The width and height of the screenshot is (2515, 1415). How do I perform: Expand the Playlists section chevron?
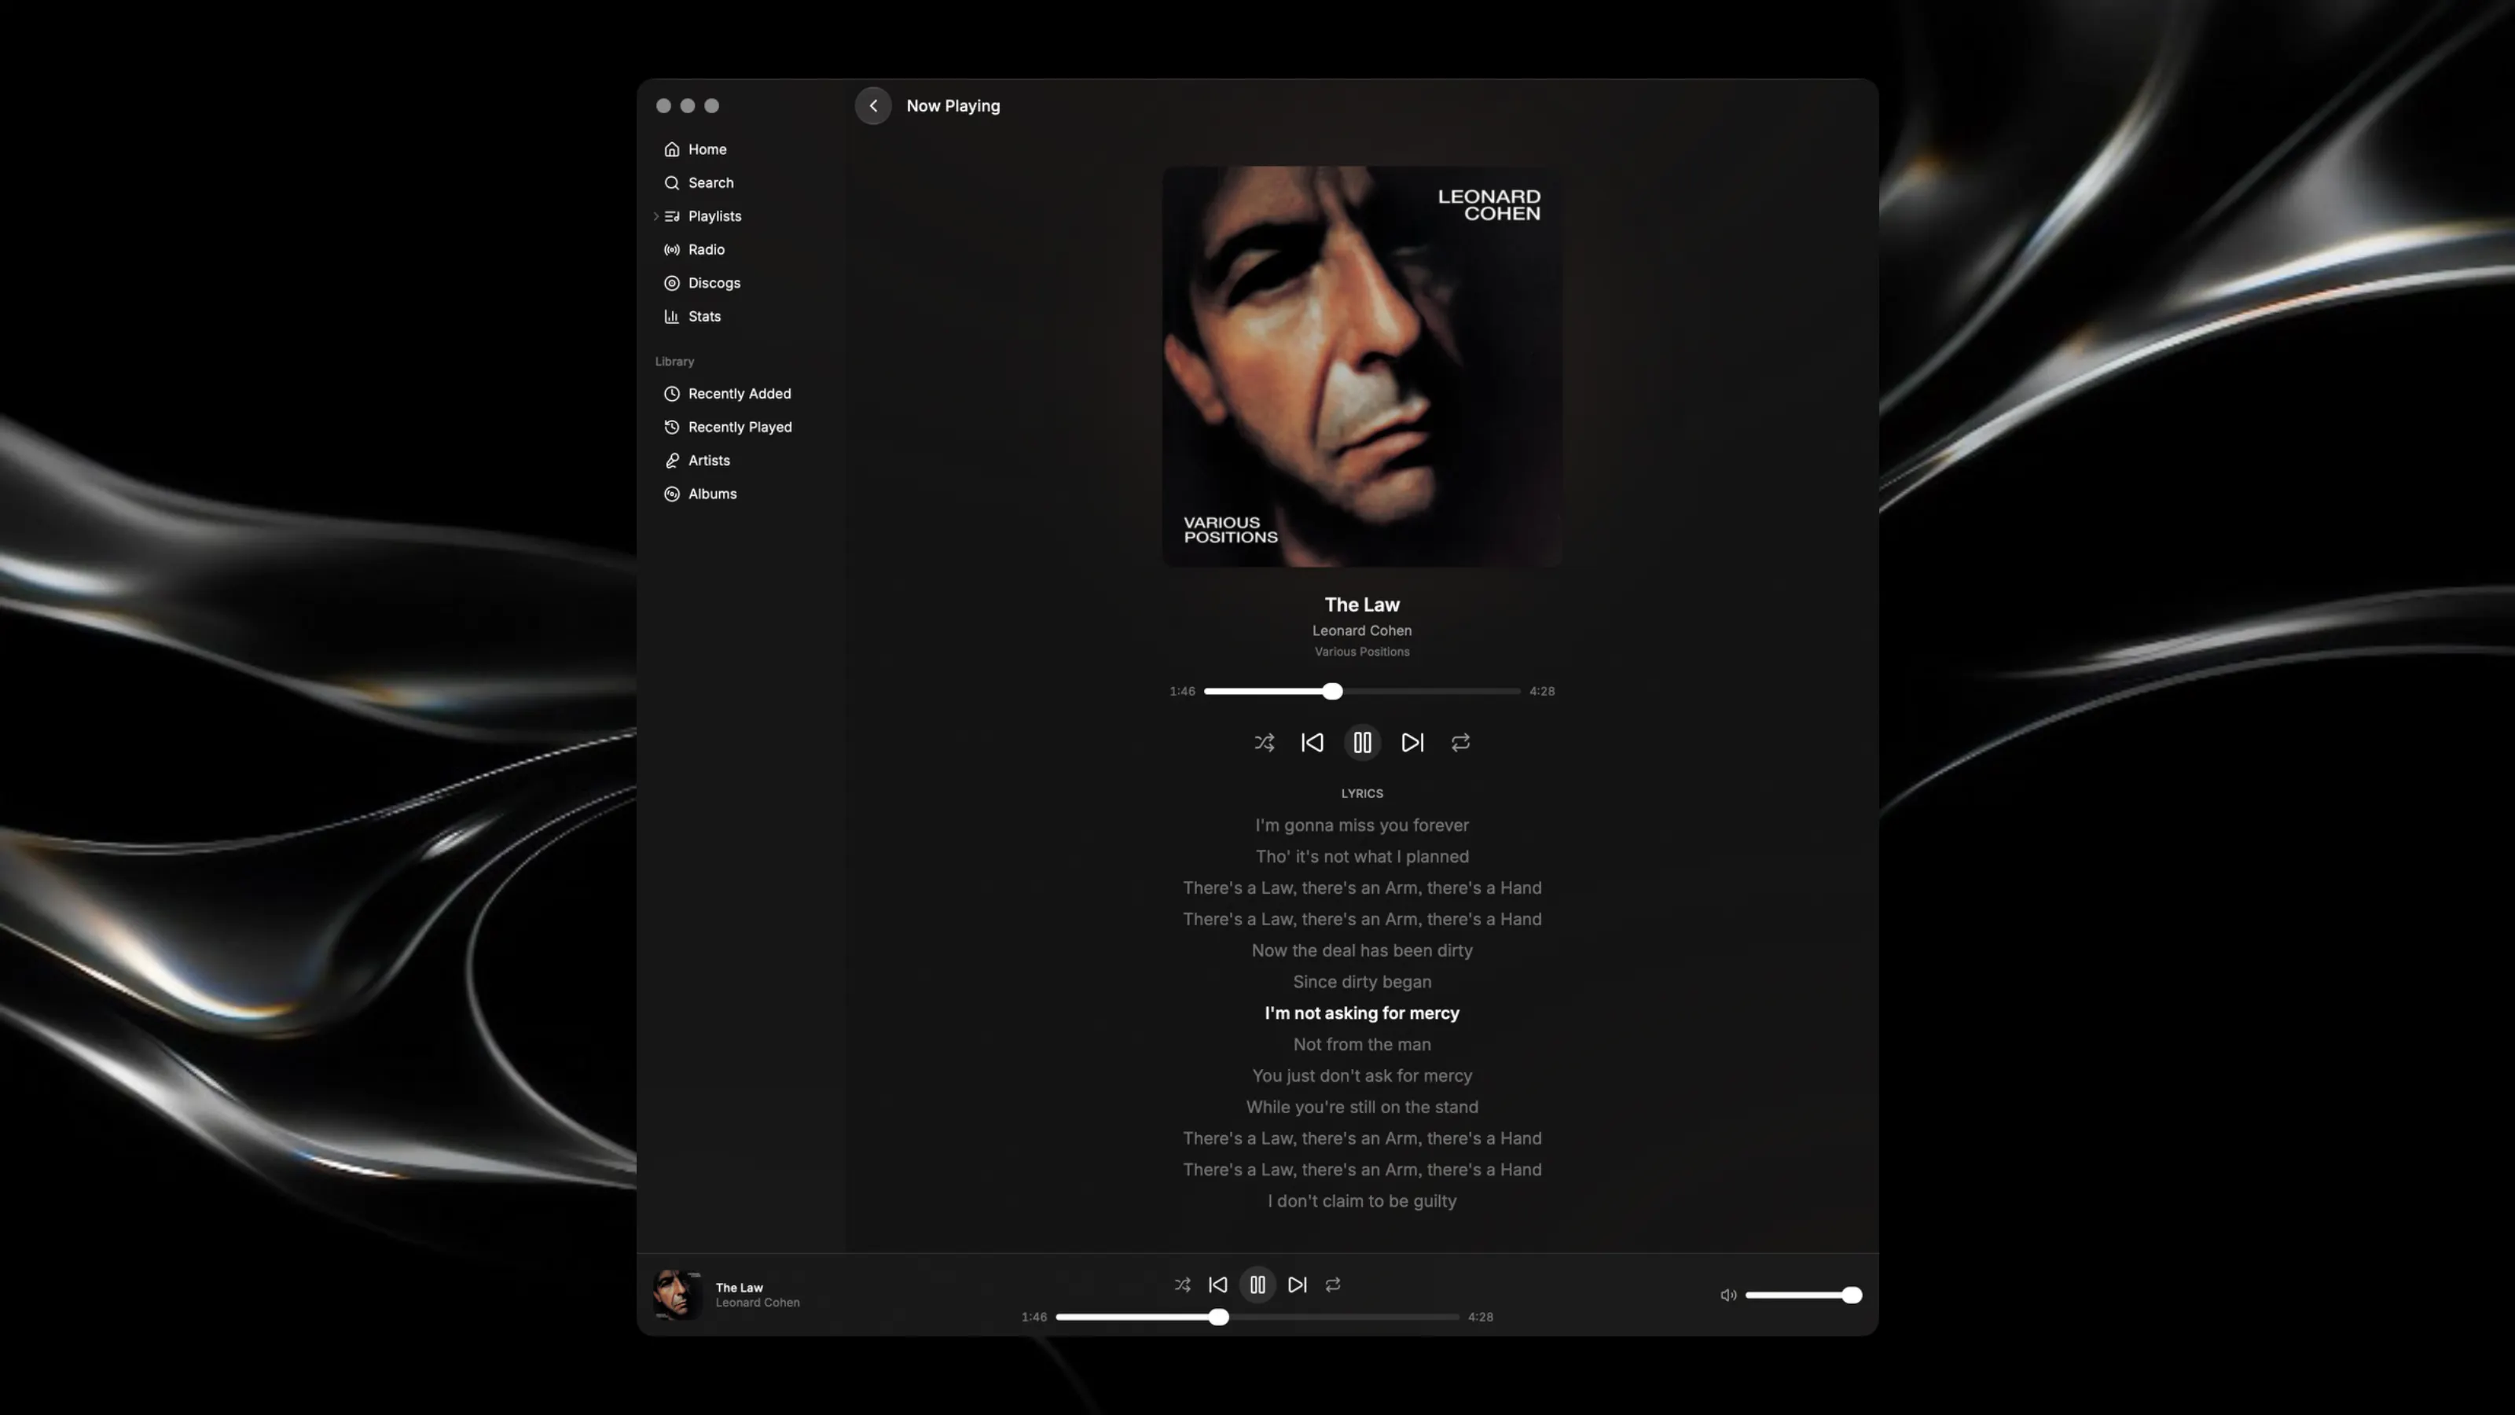656,216
